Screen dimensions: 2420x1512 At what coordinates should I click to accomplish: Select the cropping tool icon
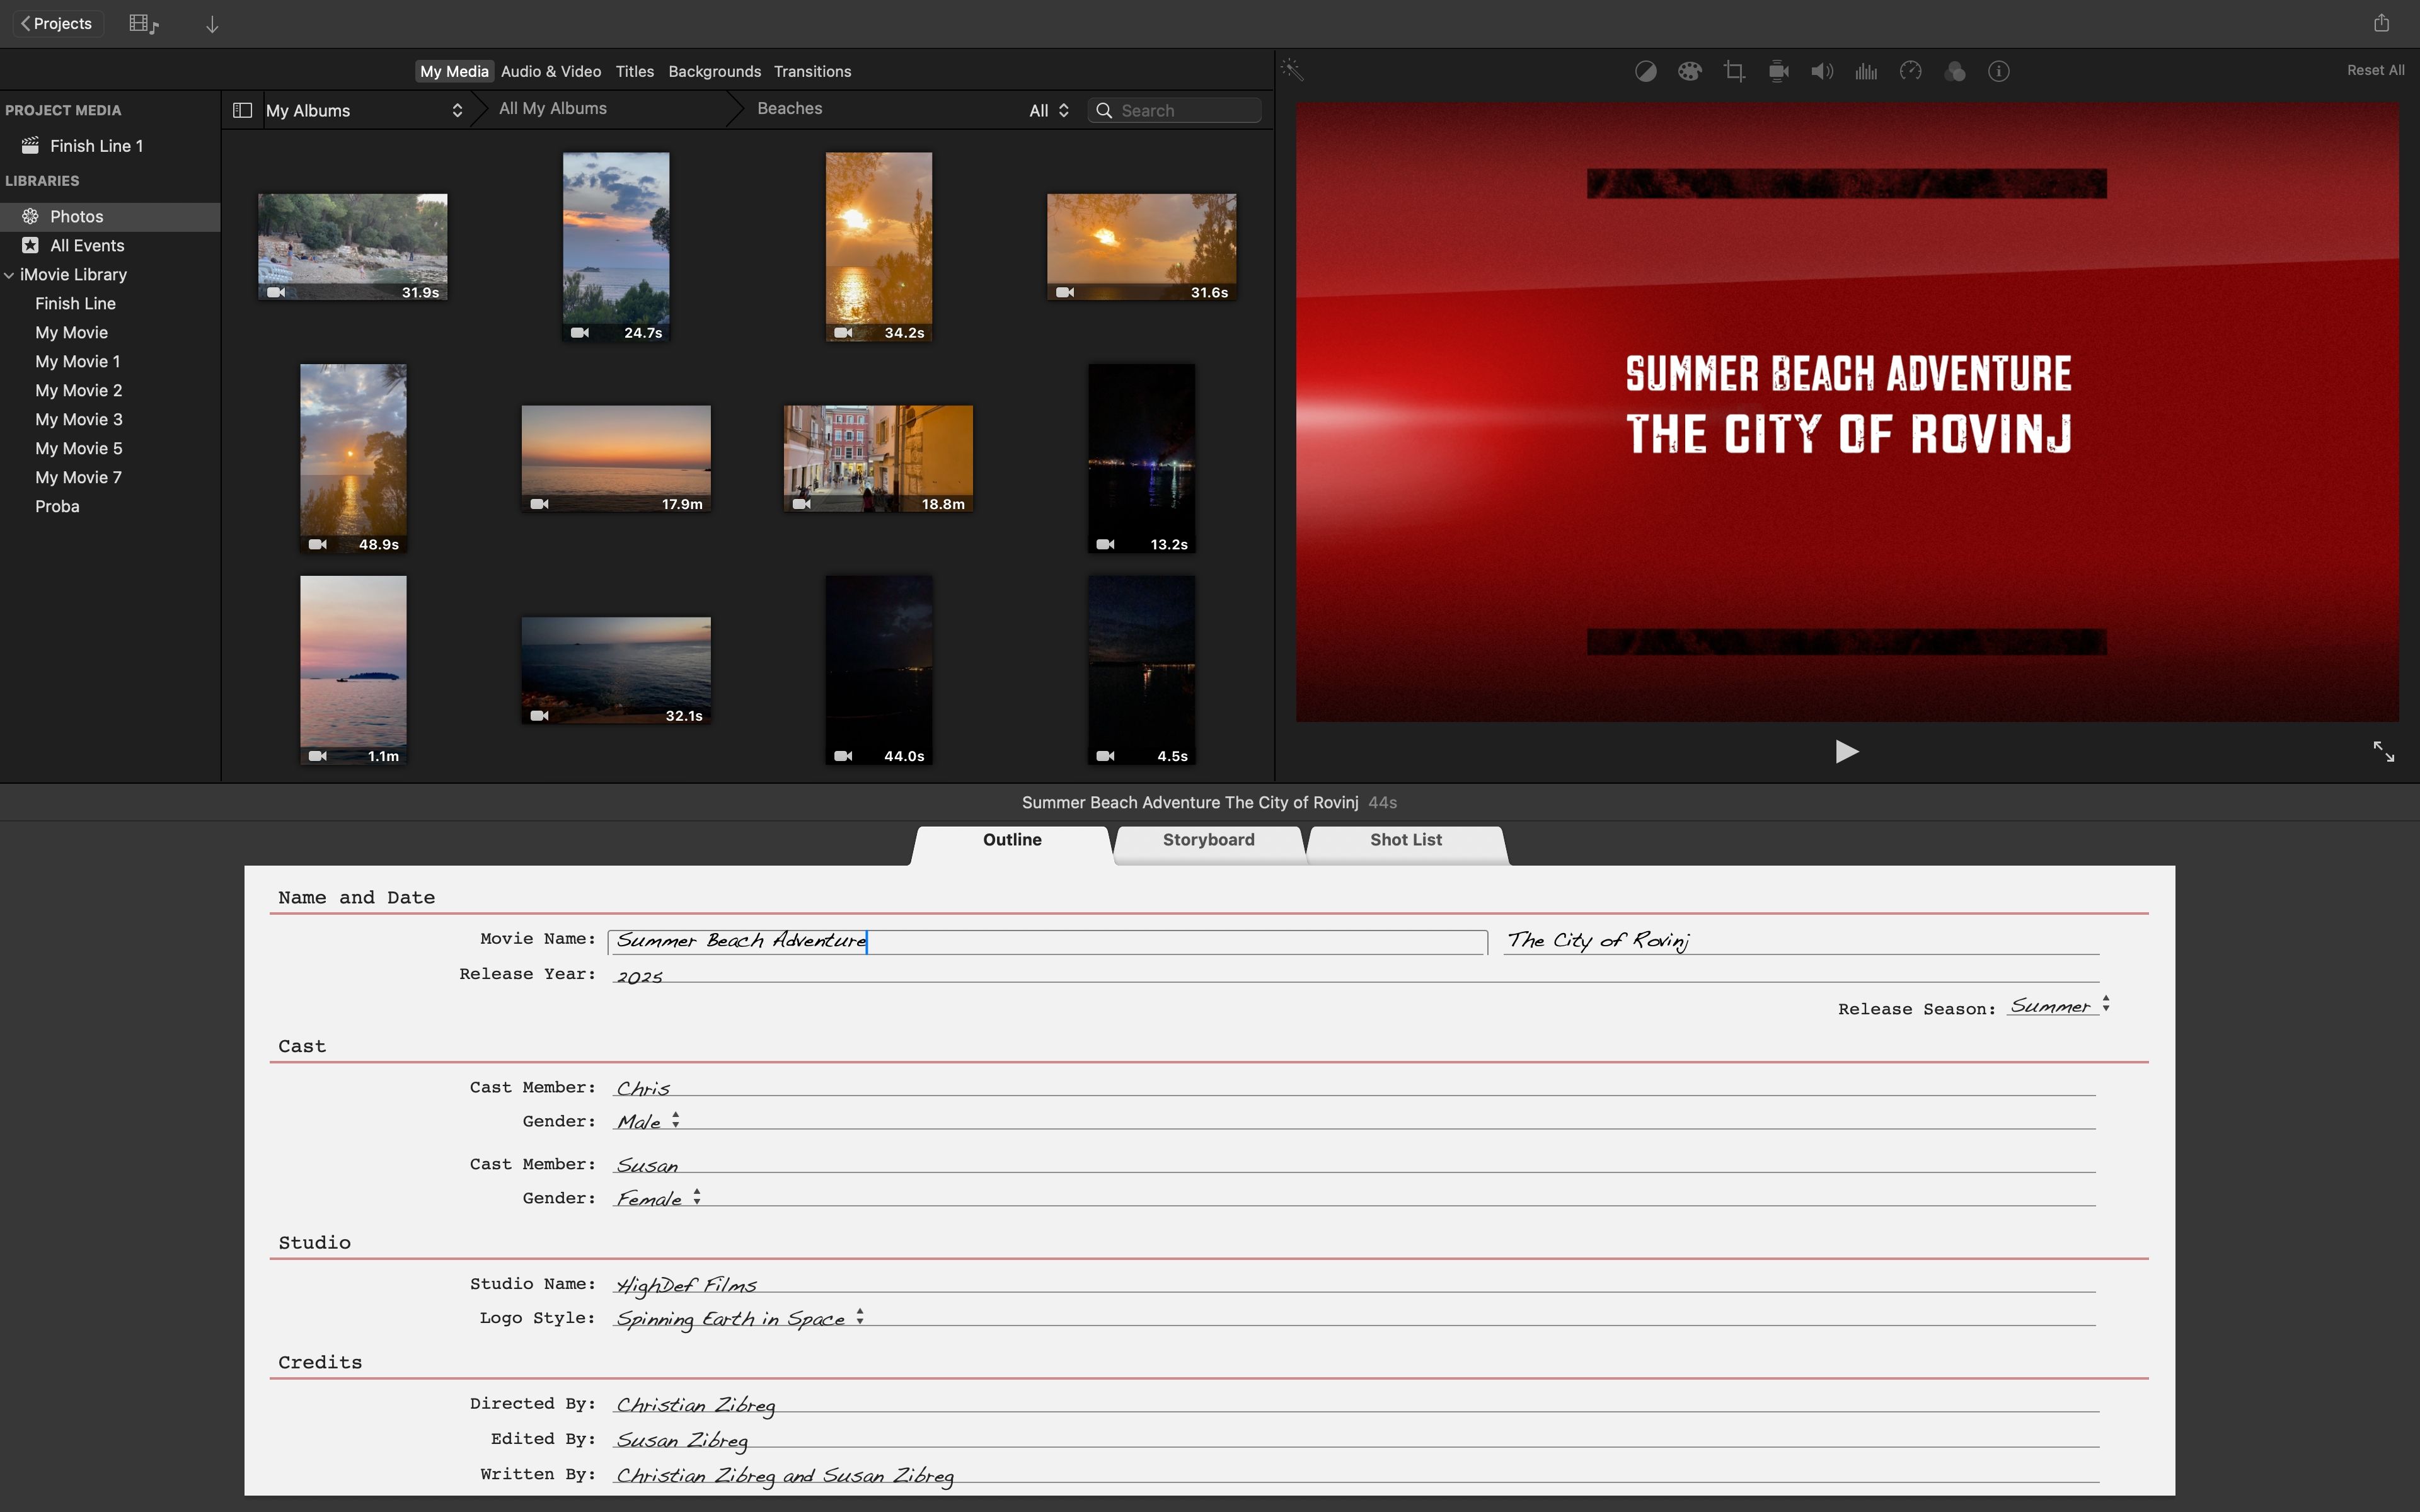[x=1734, y=71]
